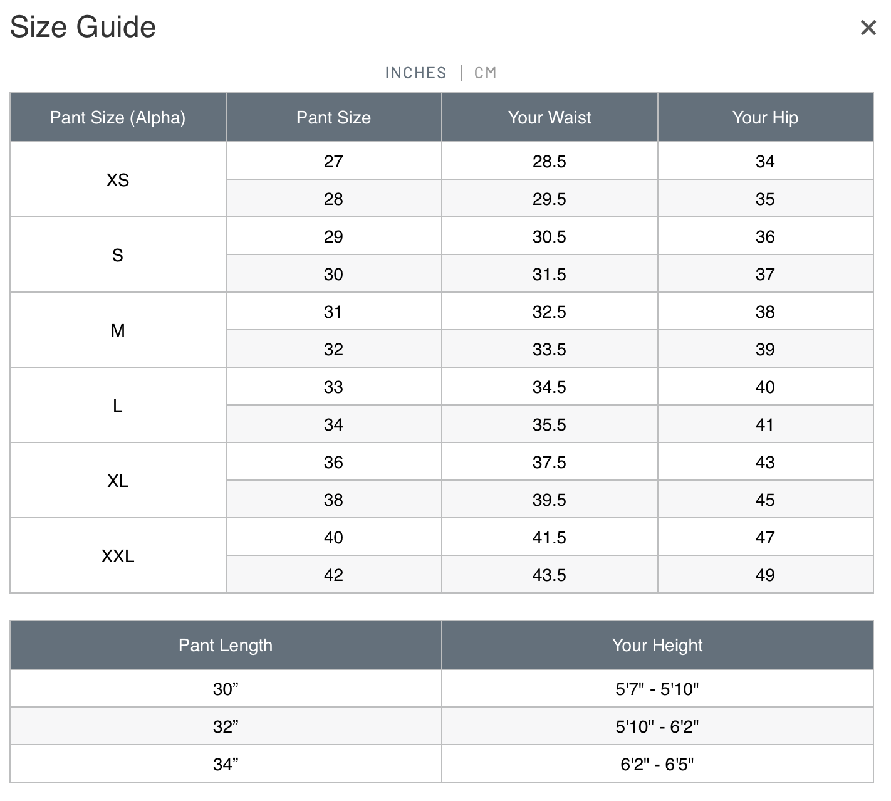Select the XS alpha size cell
891x801 pixels.
[x=118, y=180]
